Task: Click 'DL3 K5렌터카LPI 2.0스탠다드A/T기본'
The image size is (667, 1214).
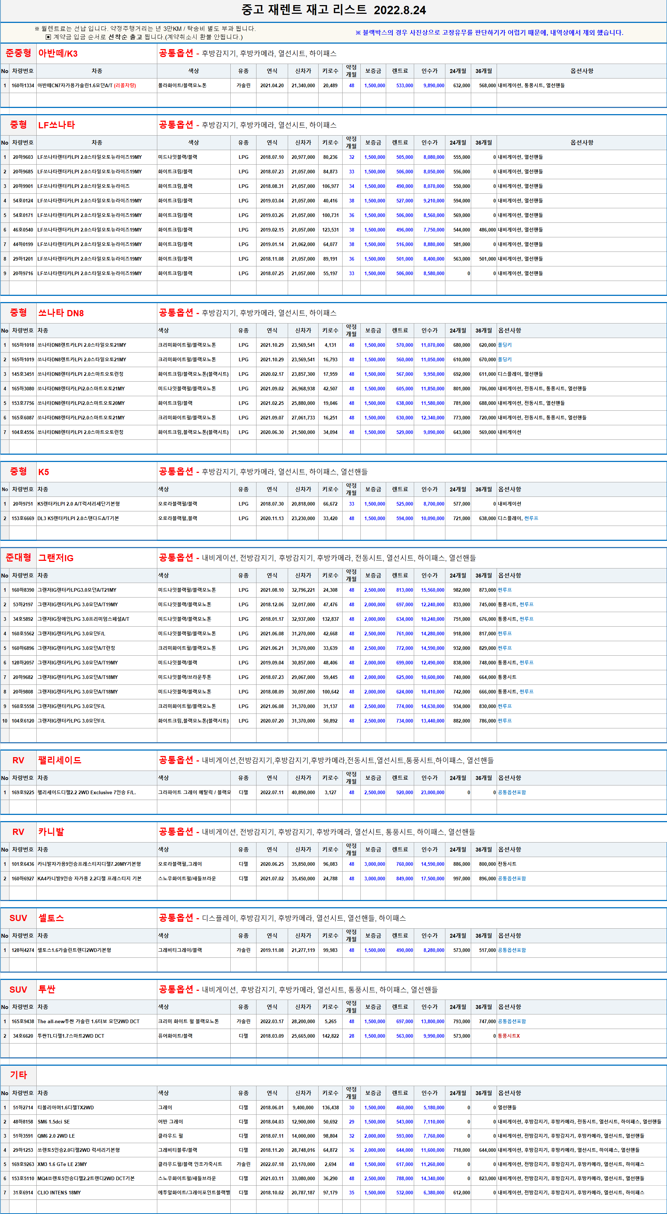Action: tap(78, 518)
